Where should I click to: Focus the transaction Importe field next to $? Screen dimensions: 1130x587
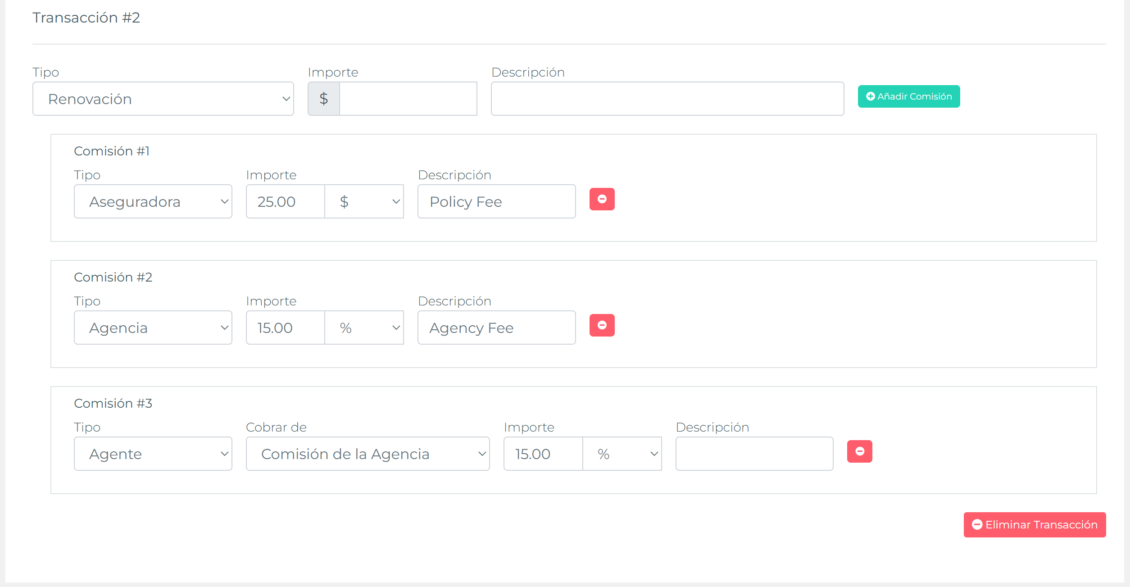click(x=408, y=99)
